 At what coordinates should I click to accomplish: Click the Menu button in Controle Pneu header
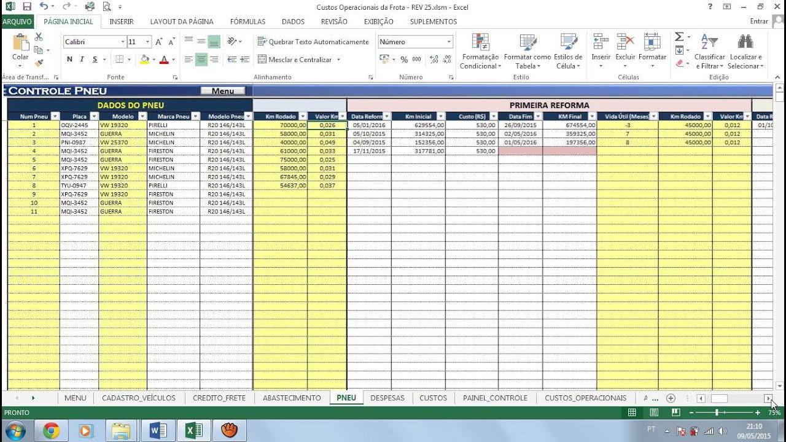click(x=223, y=91)
